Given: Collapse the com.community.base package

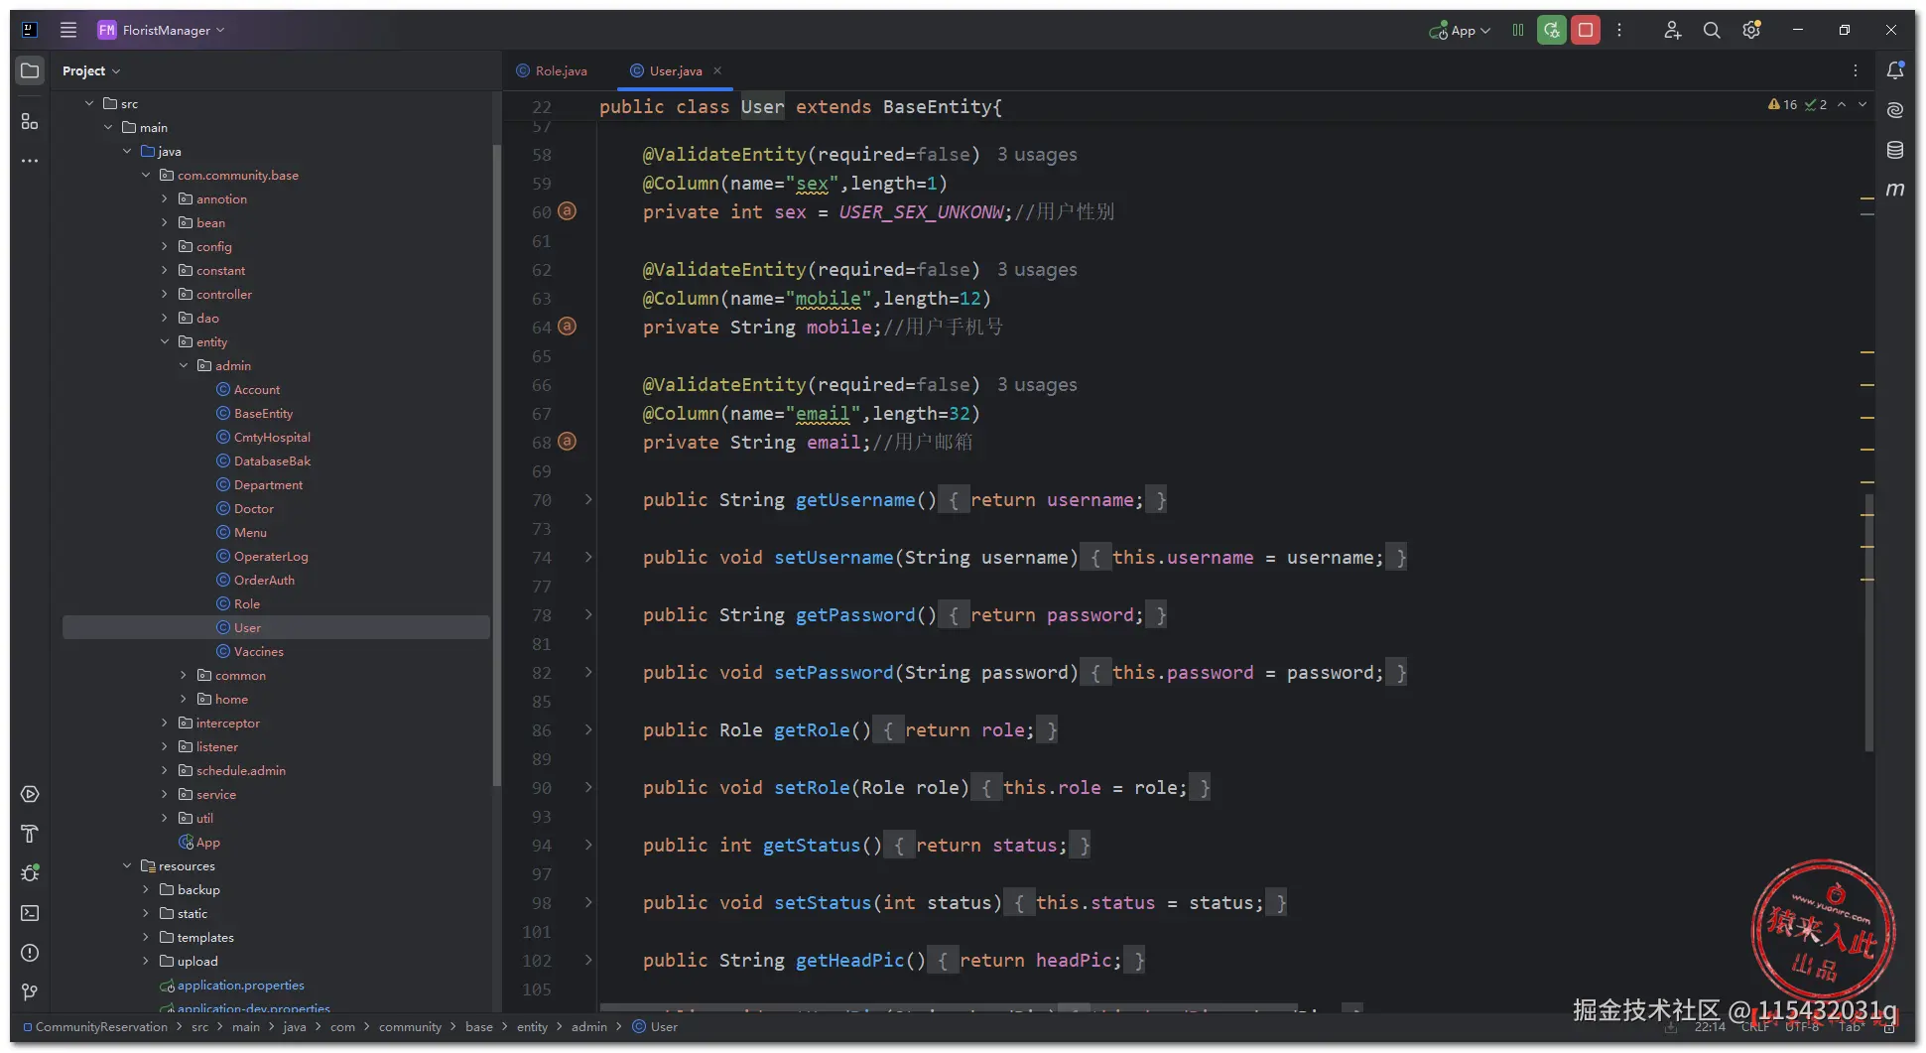Looking at the screenshot, I should [146, 175].
